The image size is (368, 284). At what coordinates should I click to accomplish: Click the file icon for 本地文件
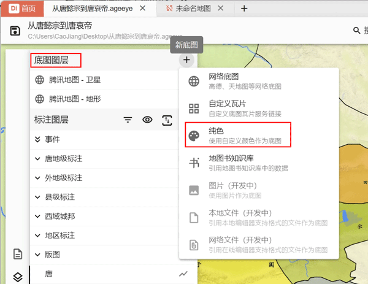(x=194, y=218)
